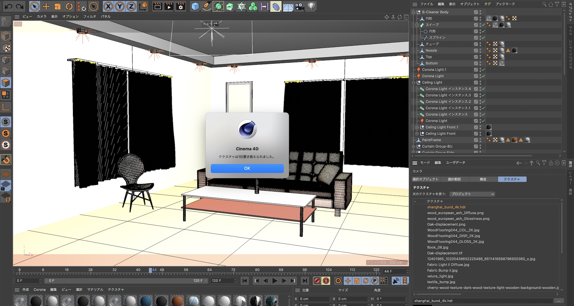The image size is (574, 306).
Task: Click the brown wood material swatch
Action: [177, 301]
